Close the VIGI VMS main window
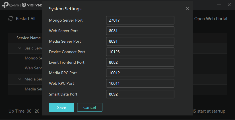Viewport: 235px width, 120px height. click(x=229, y=5)
